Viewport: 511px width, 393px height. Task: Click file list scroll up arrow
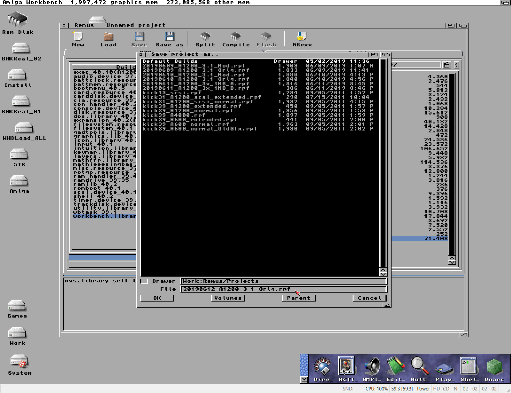coord(383,270)
